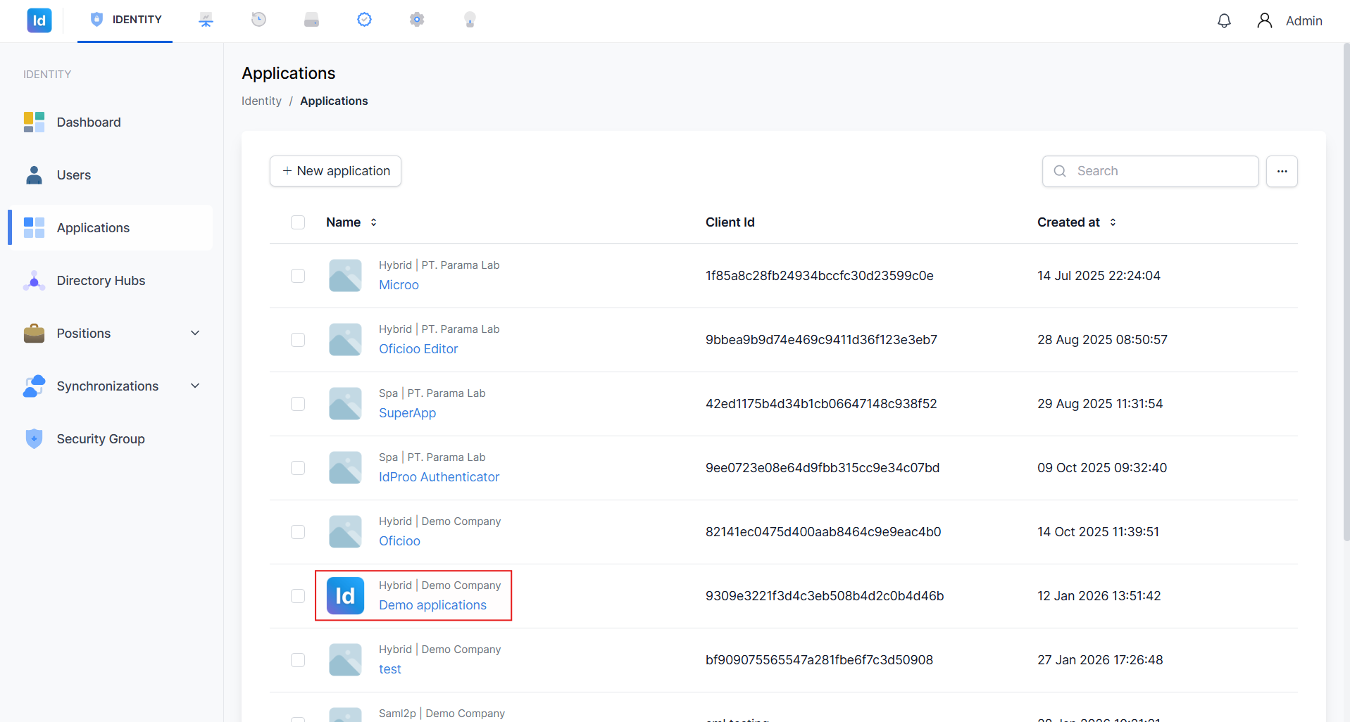Open the storage drive module icon

coord(311,20)
